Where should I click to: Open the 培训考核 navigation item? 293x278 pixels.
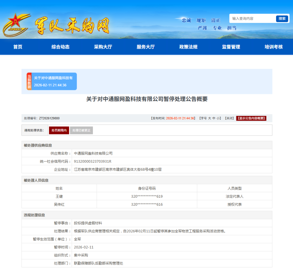tap(274, 47)
